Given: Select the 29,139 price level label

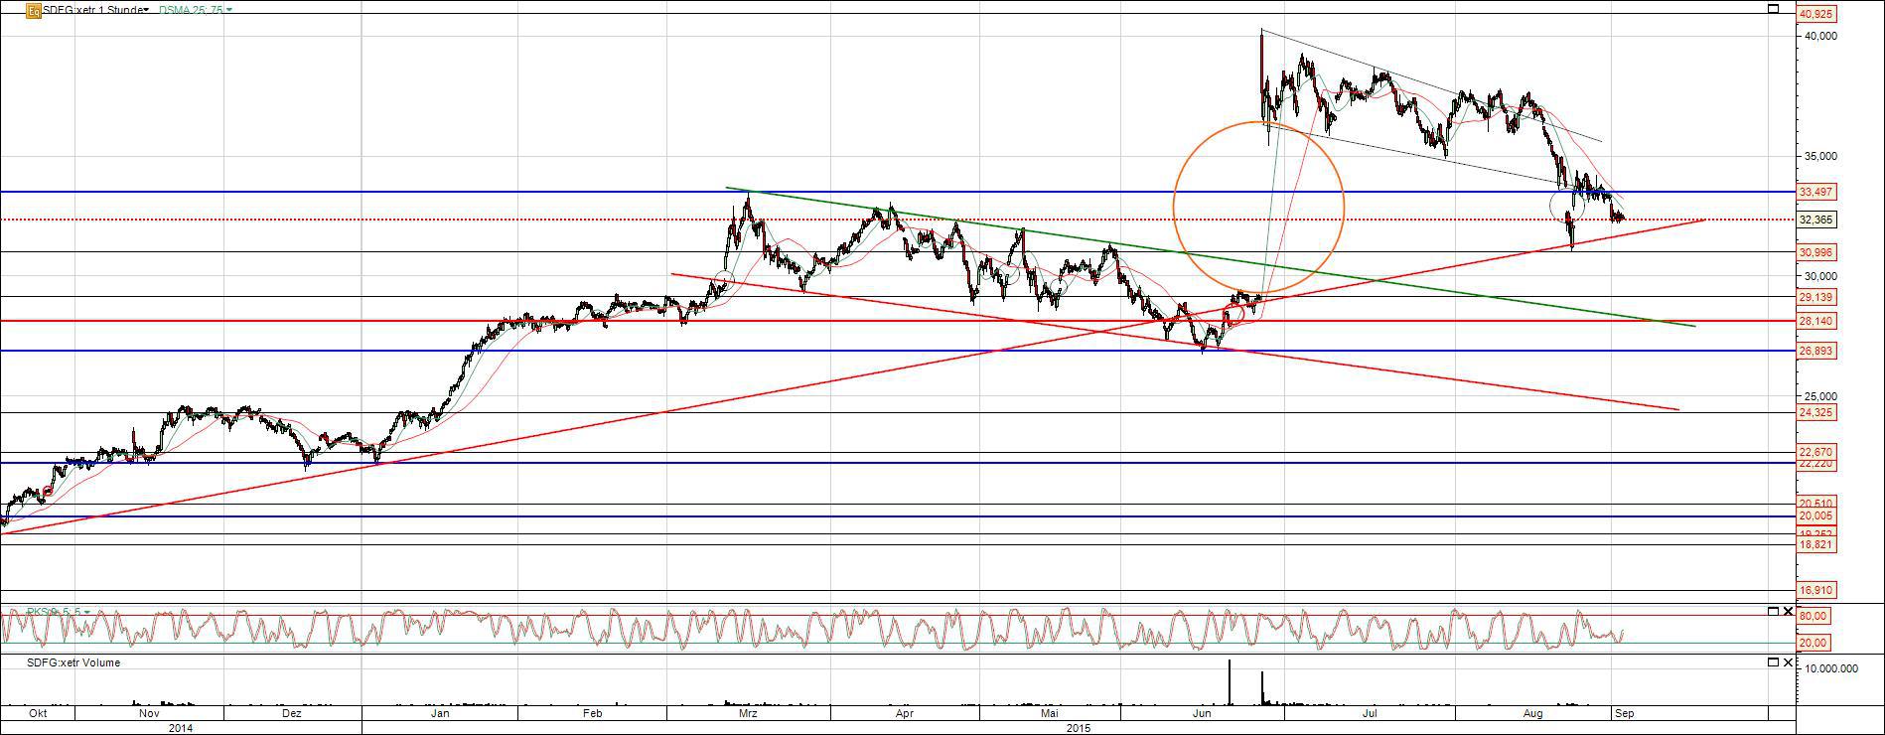Looking at the screenshot, I should pyautogui.click(x=1815, y=297).
